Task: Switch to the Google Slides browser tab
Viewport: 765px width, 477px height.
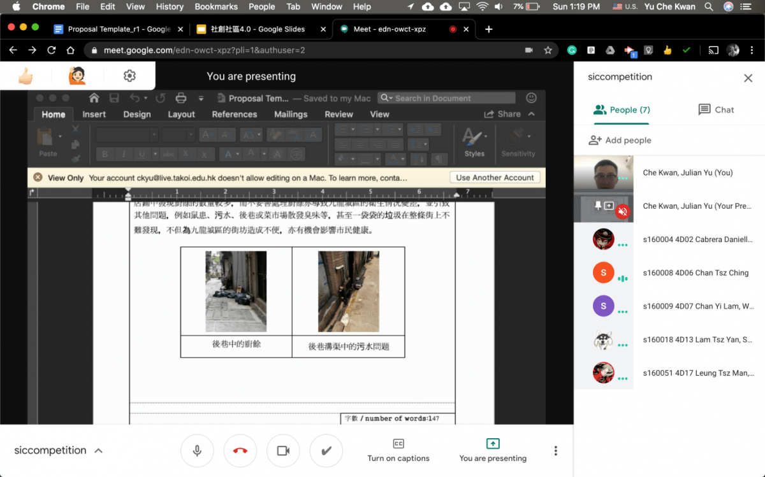Action: (x=258, y=29)
